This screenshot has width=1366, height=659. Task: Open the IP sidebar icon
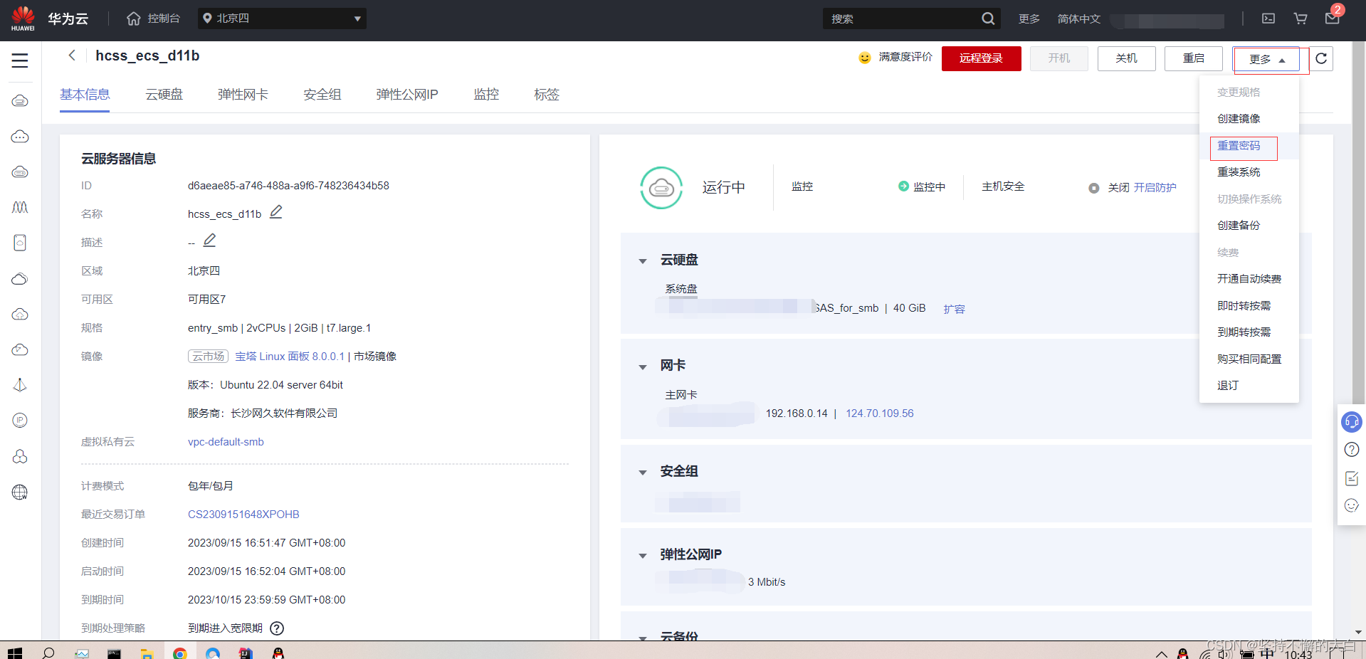tap(20, 421)
